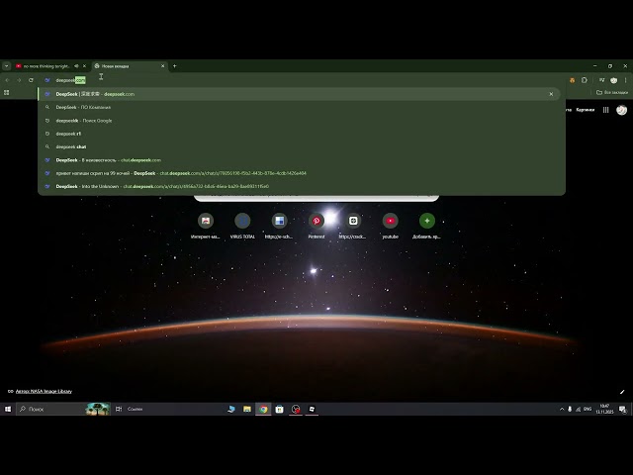Click the 'Автор: NASA Image Library' link

[x=44, y=391]
